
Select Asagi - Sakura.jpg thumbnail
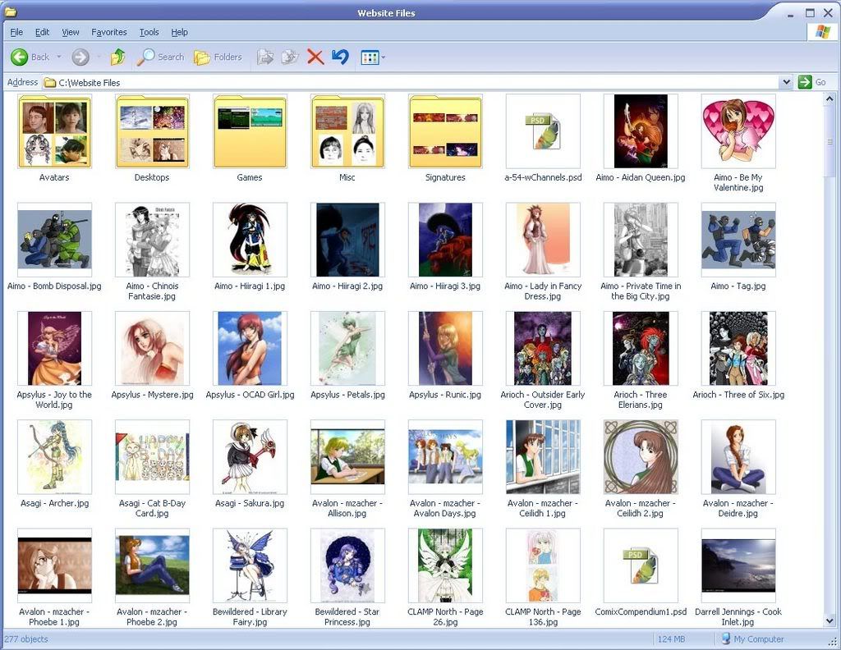[x=250, y=457]
